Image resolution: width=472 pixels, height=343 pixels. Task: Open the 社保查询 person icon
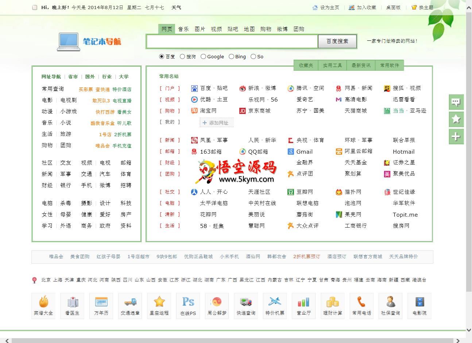[x=391, y=301]
